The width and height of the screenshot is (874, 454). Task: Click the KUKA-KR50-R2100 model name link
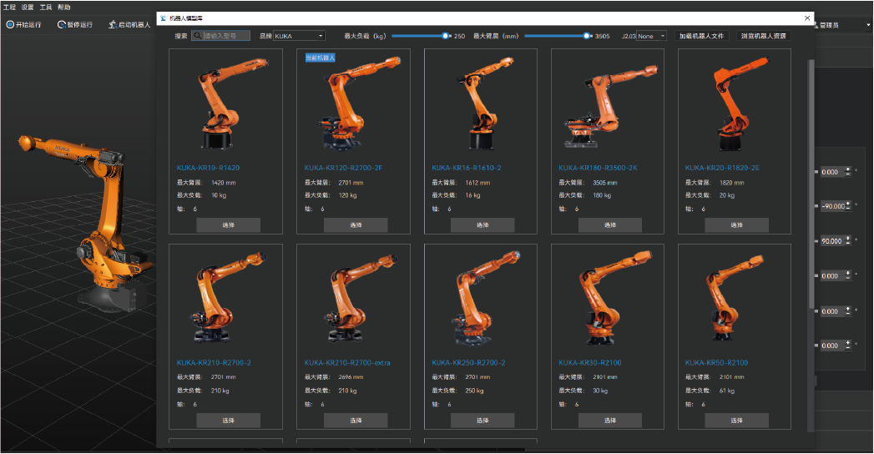point(717,363)
